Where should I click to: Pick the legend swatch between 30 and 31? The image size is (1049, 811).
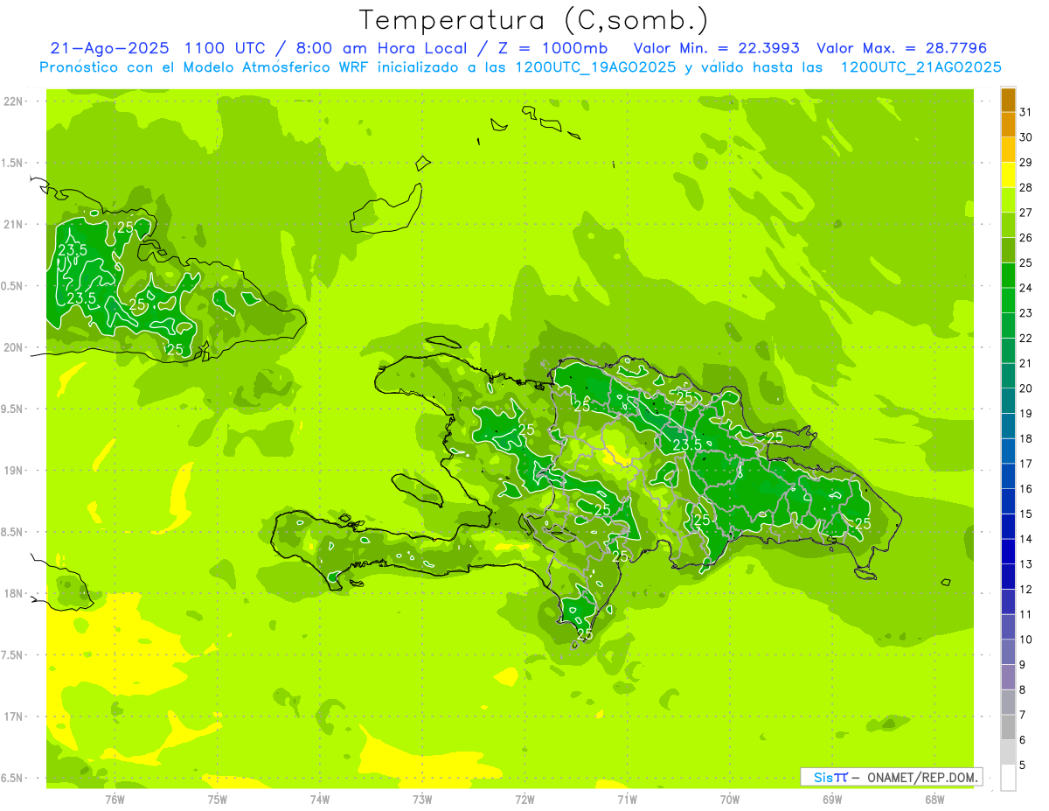click(x=1008, y=124)
